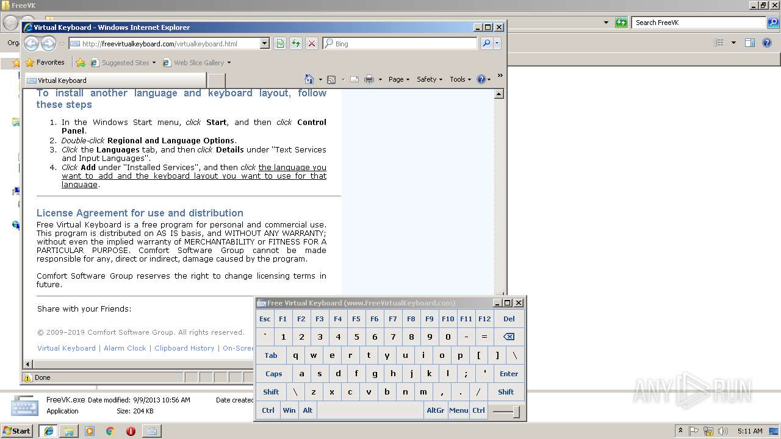The width and height of the screenshot is (781, 439).
Task: Expand the IE command bar chevron
Action: tap(500, 76)
